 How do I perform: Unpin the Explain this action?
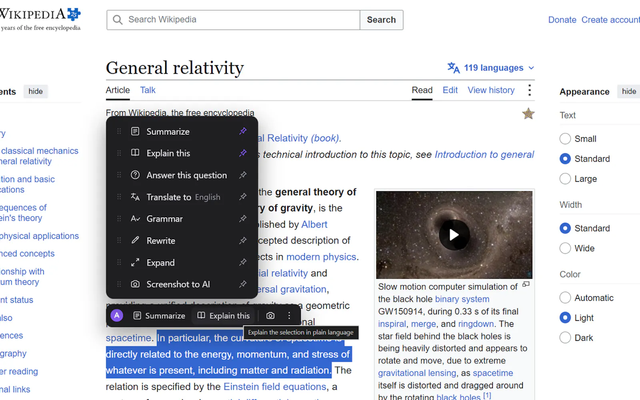click(243, 153)
